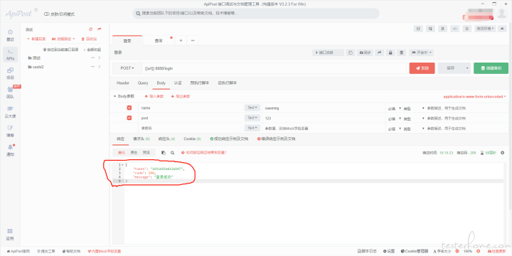Click the name value field showing xiaoming

(x=324, y=108)
